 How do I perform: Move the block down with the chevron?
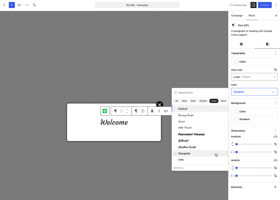coord(127,113)
